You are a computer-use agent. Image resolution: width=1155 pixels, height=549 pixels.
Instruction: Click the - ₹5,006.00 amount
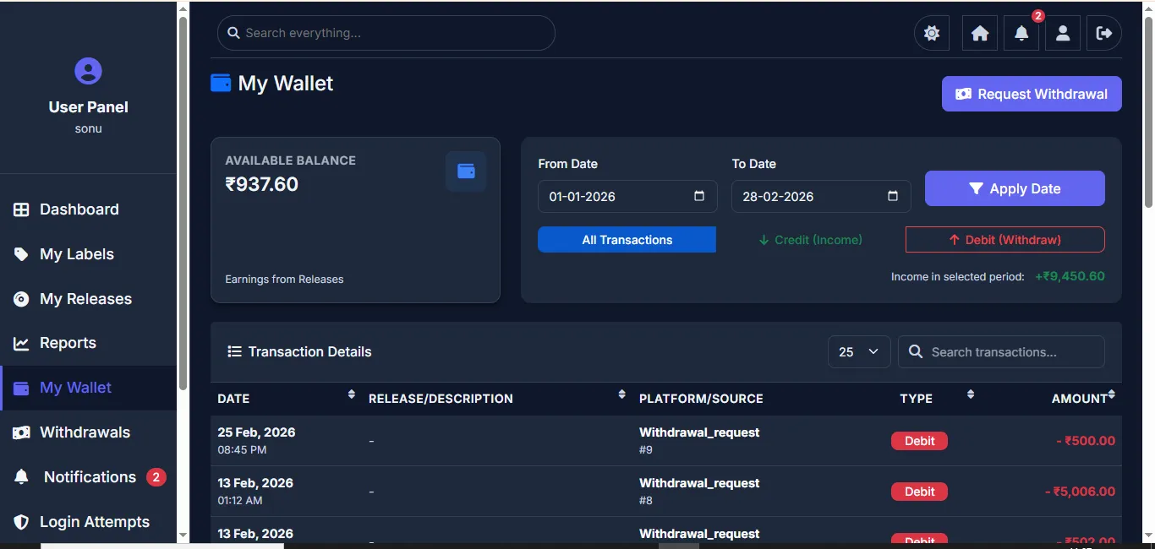(1080, 492)
